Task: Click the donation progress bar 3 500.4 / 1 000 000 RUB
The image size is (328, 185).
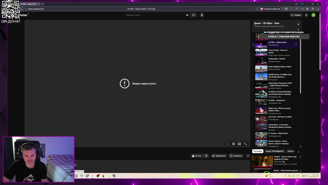Action: click(284, 36)
